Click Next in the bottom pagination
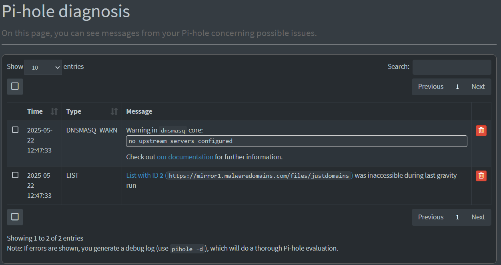 click(x=478, y=217)
